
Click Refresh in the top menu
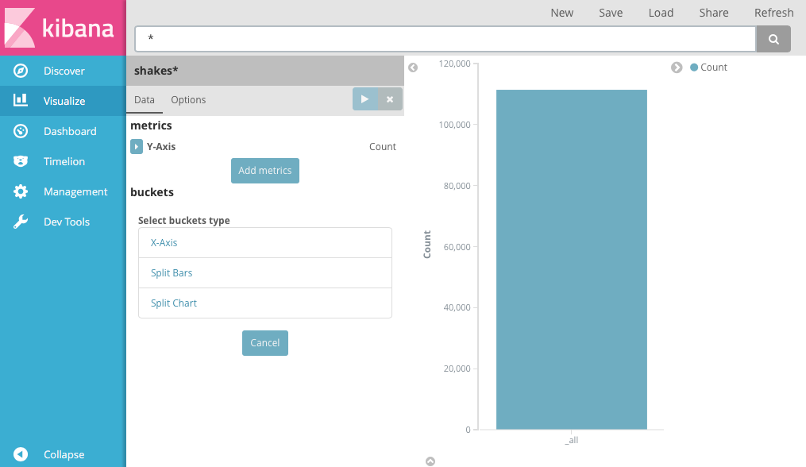click(773, 13)
